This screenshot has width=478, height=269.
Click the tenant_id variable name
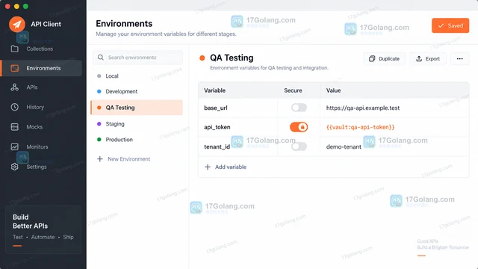pyautogui.click(x=217, y=147)
